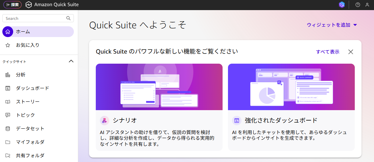Click the クイックサイト section label
374x162 pixels.
click(14, 62)
